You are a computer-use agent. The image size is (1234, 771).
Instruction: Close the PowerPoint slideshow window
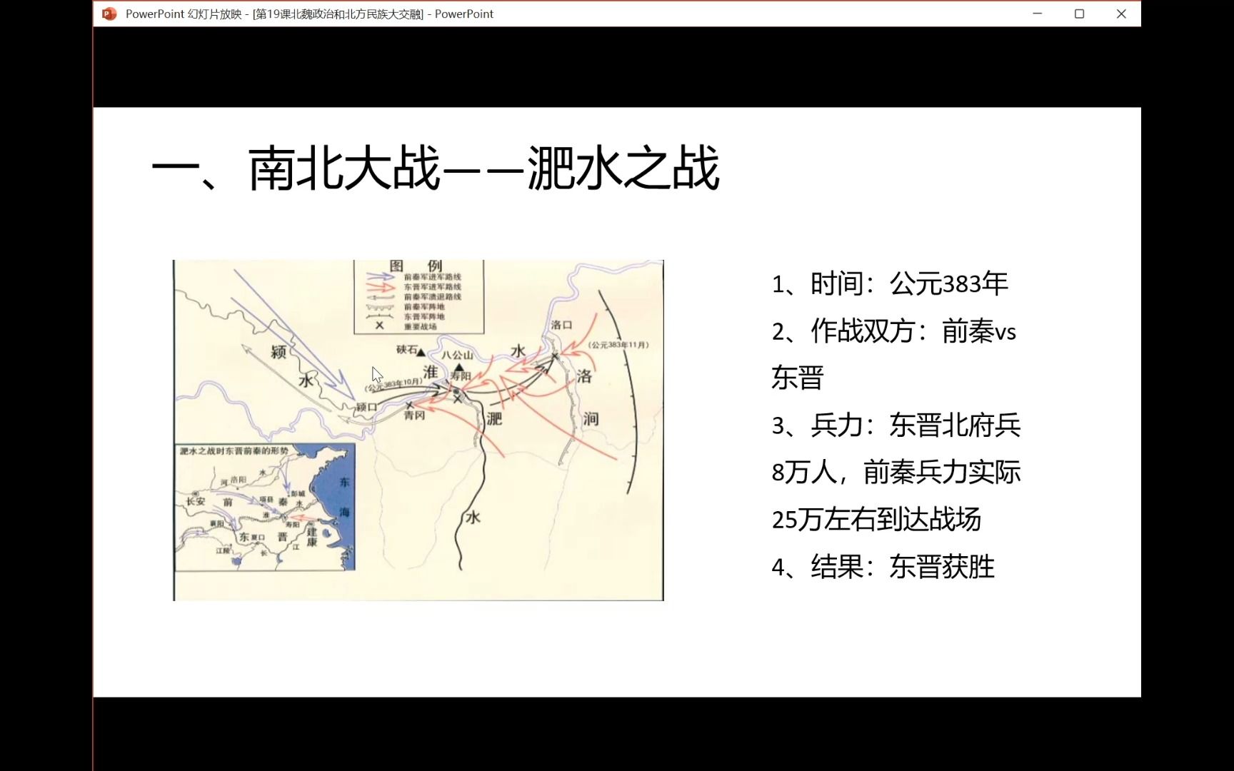click(1121, 14)
